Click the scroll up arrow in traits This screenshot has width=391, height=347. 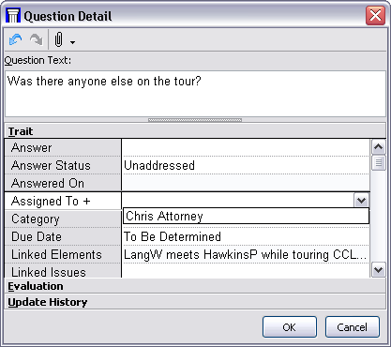coord(379,146)
